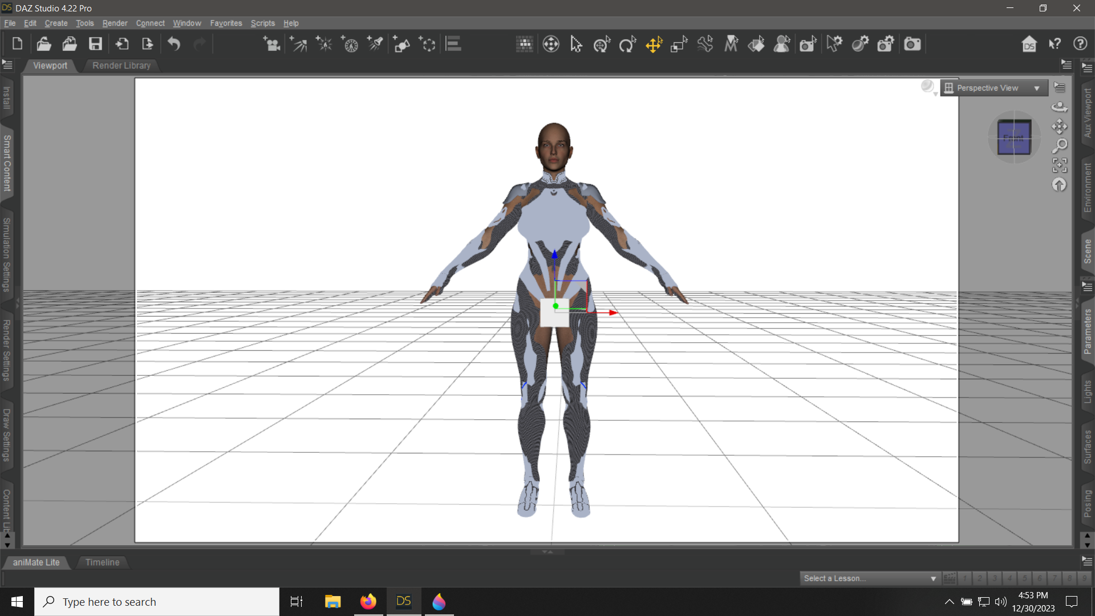Expand the Select a Lesson dropdown
This screenshot has width=1095, height=616.
[x=869, y=578]
